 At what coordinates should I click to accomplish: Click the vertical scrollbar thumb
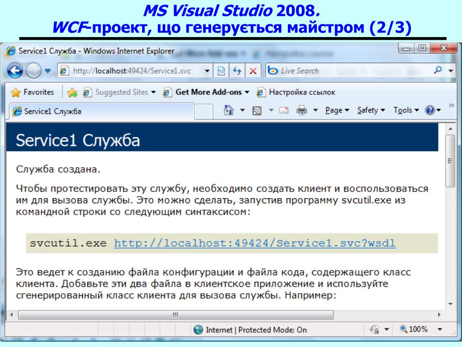coord(450,161)
